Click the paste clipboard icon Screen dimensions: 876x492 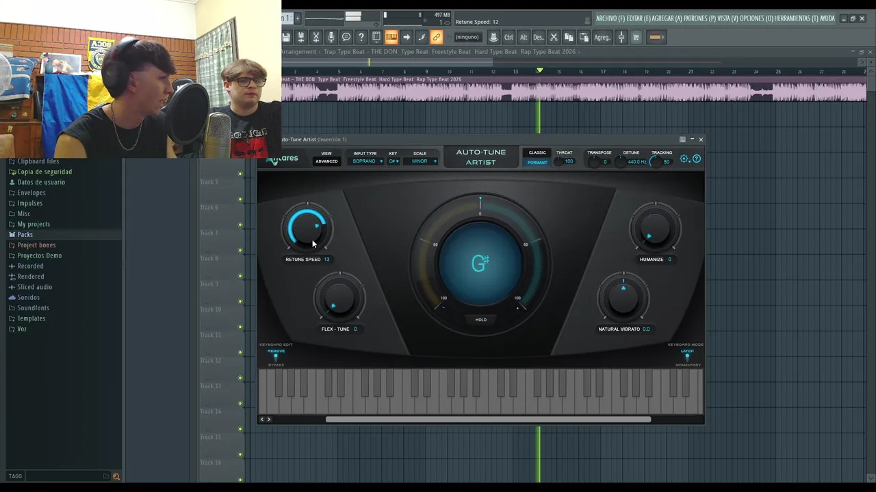584,37
